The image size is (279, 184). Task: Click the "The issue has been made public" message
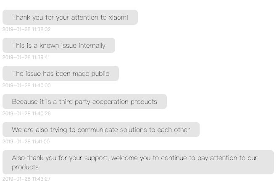click(x=61, y=74)
